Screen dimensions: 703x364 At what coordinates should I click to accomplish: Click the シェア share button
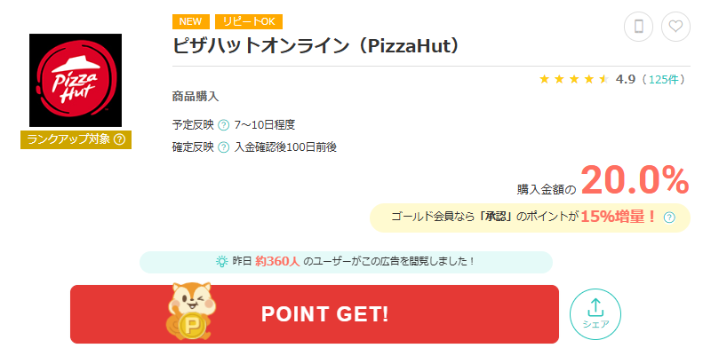pyautogui.click(x=595, y=314)
